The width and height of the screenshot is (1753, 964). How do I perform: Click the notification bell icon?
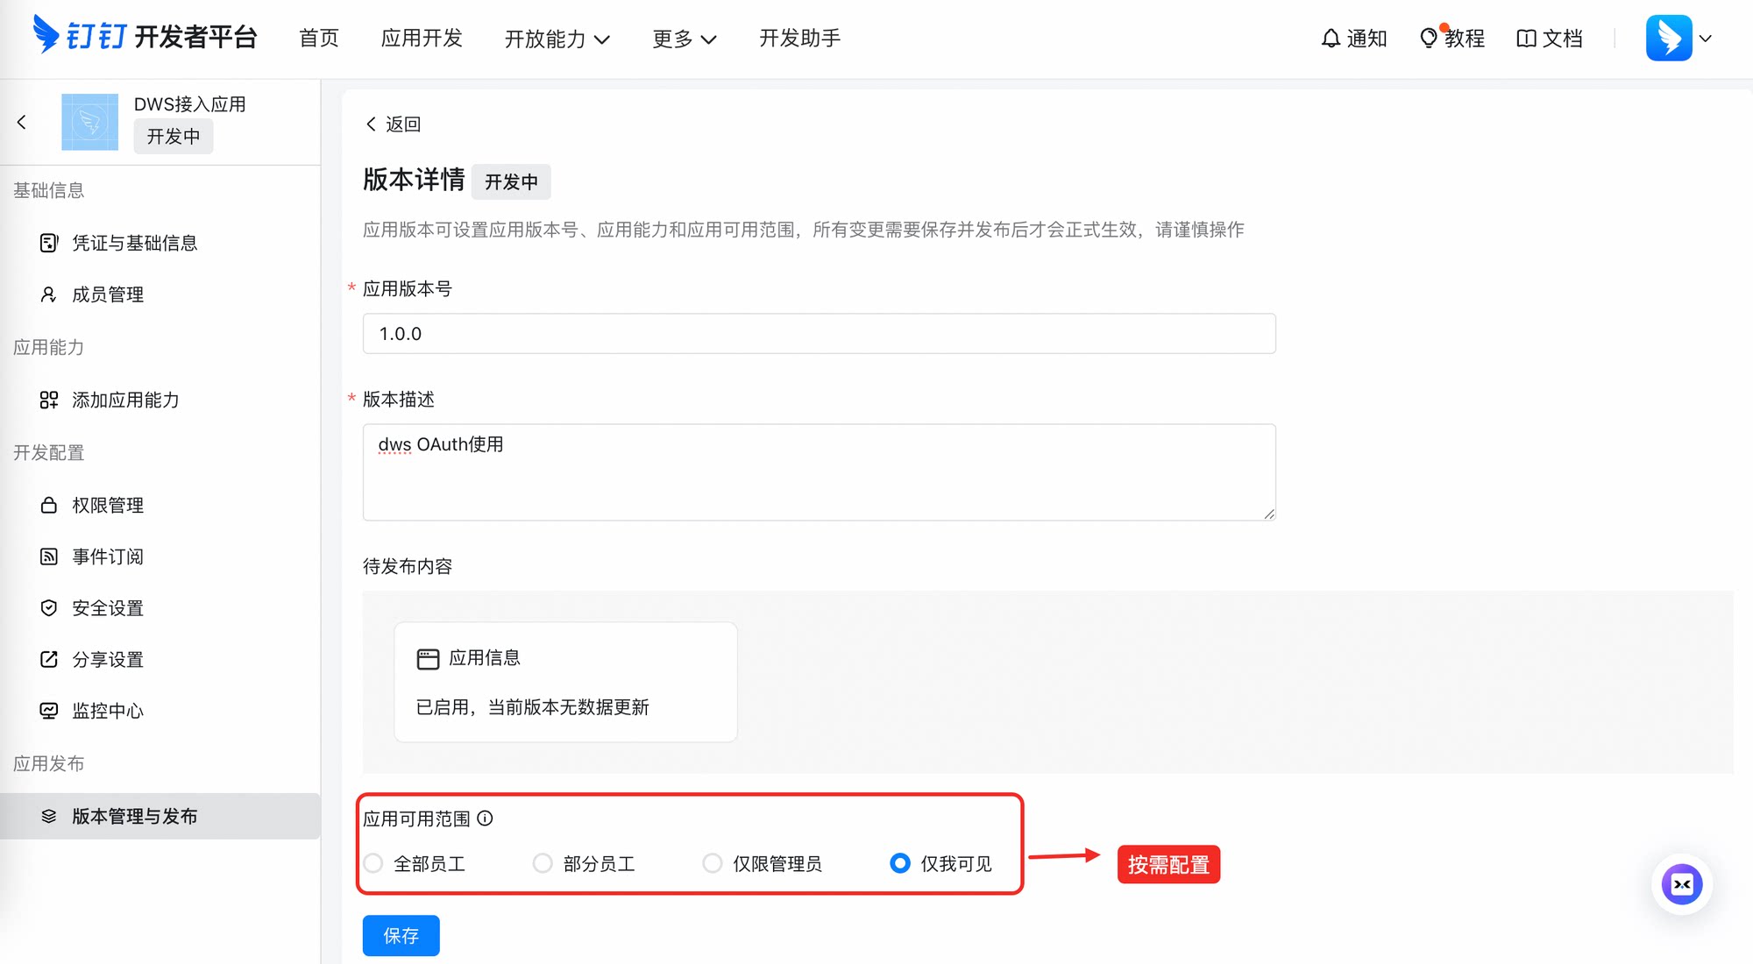1331,39
